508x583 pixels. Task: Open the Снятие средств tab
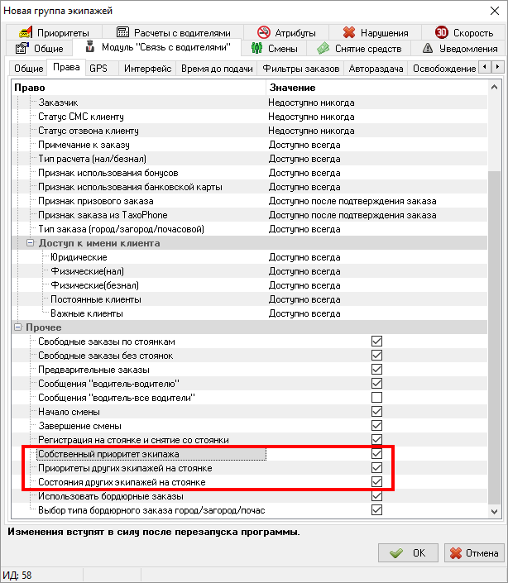tap(359, 48)
